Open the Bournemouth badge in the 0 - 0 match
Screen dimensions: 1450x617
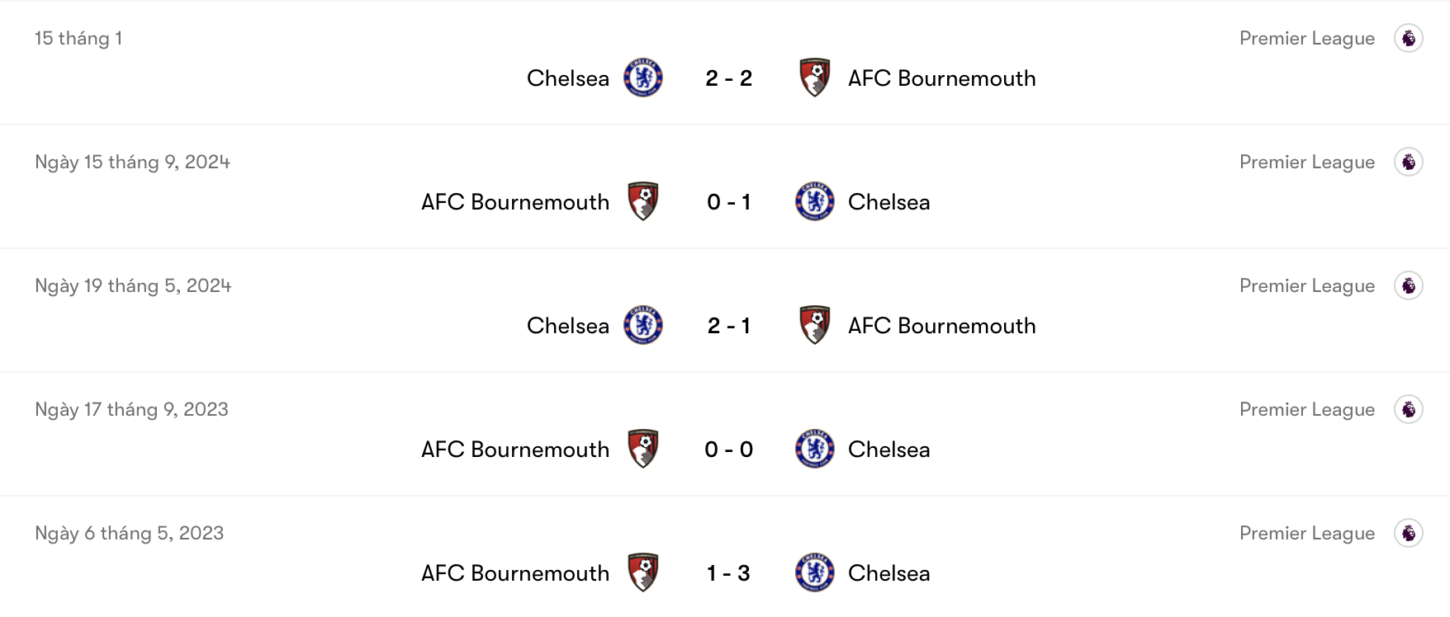point(645,450)
